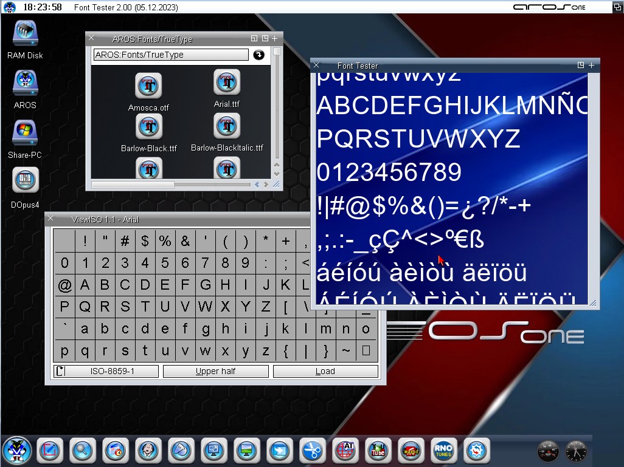Click the down arrow of fonts window scrollbar

277,174
